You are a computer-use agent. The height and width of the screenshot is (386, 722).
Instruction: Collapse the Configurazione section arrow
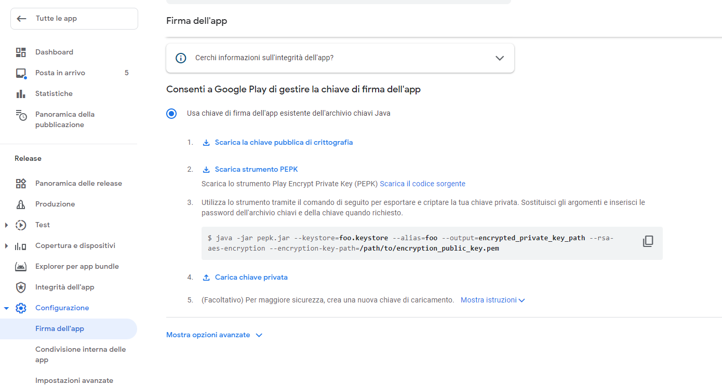[7, 308]
